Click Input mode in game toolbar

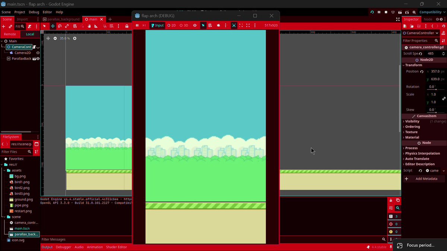[x=157, y=25]
